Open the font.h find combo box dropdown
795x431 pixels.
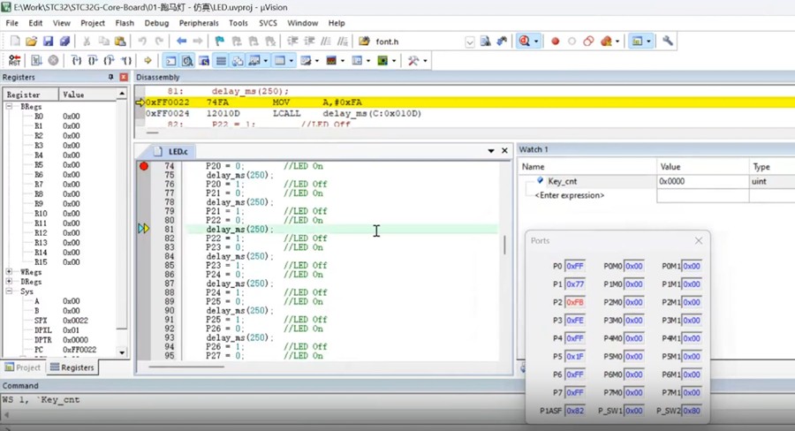coord(469,42)
